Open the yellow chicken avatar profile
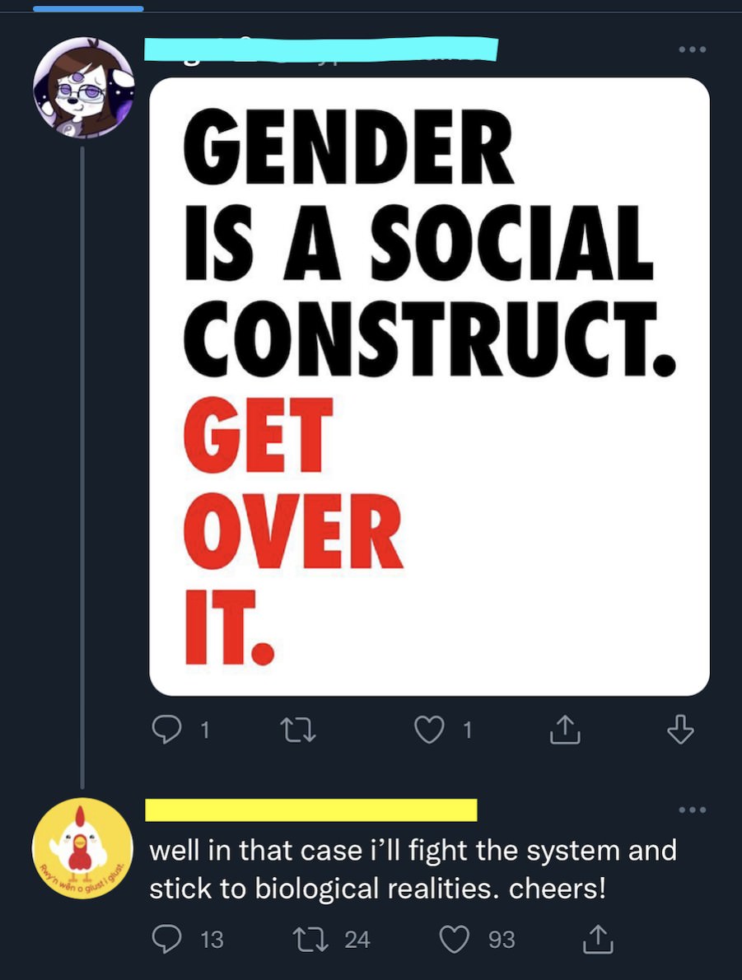 (x=82, y=848)
